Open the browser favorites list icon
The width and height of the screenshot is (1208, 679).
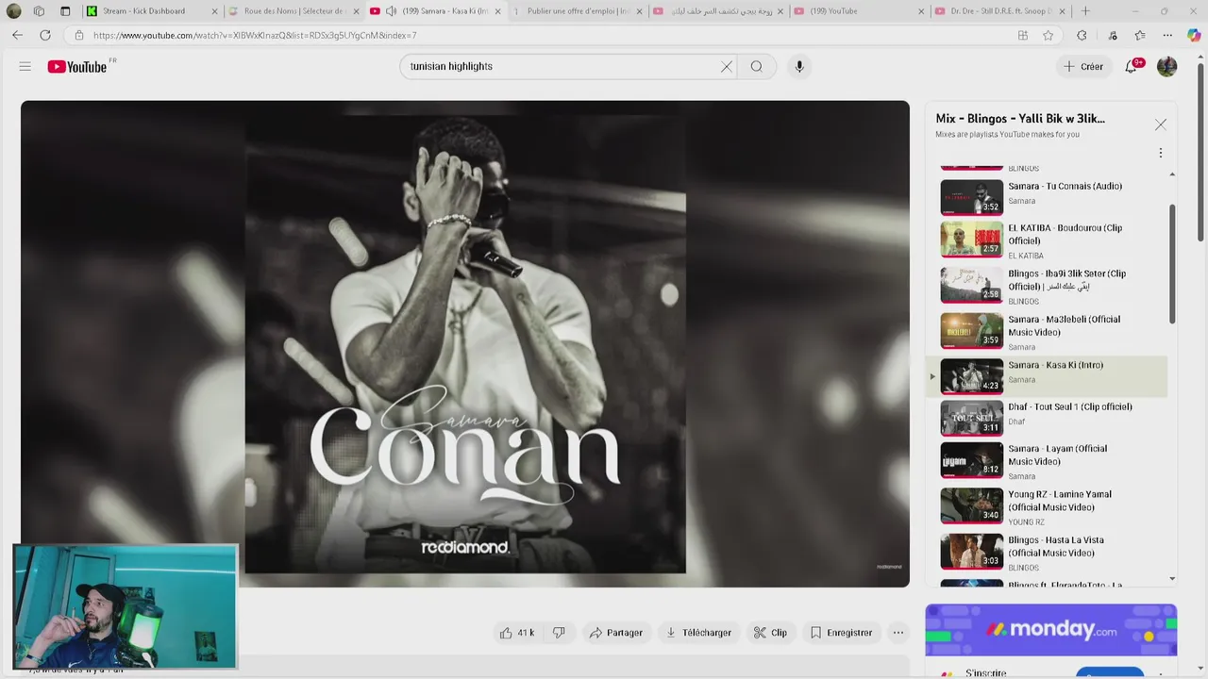(x=1140, y=35)
